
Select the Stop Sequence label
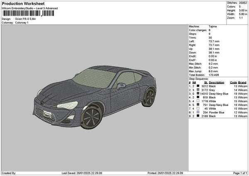coord(199,78)
